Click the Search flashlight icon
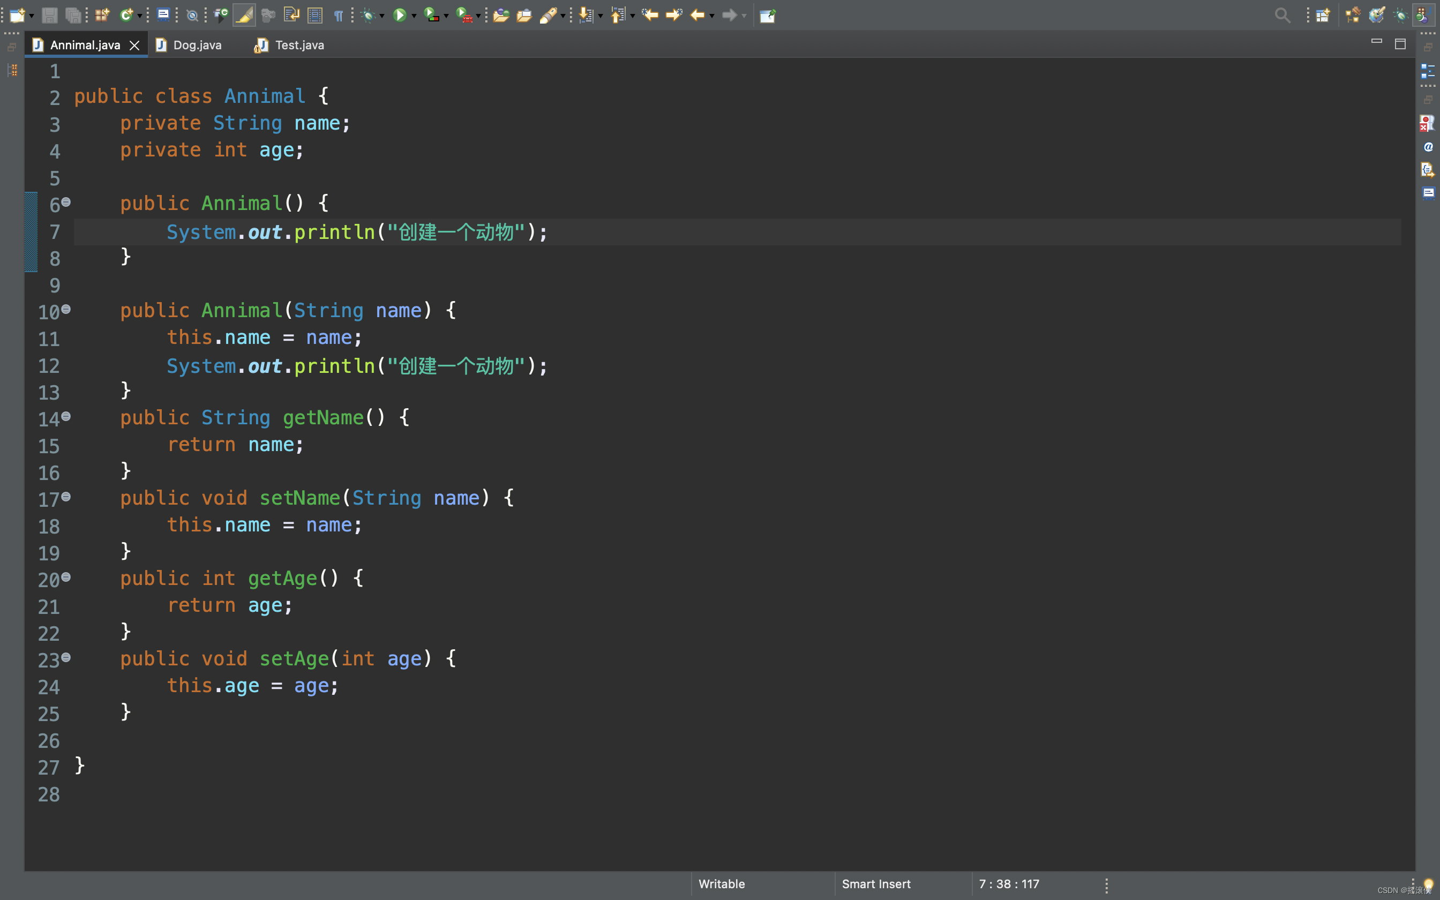Screen dimensions: 1440x900 coord(548,15)
